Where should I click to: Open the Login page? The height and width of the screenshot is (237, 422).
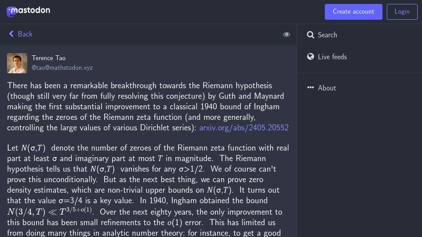coord(402,12)
